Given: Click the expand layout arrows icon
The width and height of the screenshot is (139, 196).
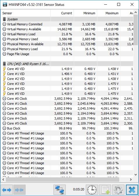Looking at the screenshot, I should [x=7, y=190].
